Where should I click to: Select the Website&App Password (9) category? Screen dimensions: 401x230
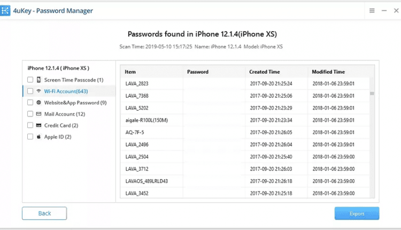point(75,103)
